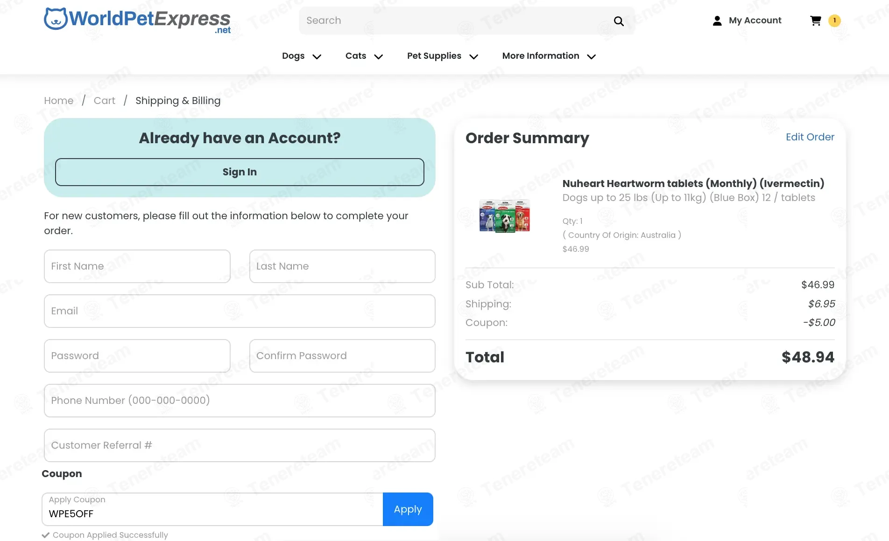Focus the Phone Number field
Viewport: 889px width, 541px height.
pos(240,401)
